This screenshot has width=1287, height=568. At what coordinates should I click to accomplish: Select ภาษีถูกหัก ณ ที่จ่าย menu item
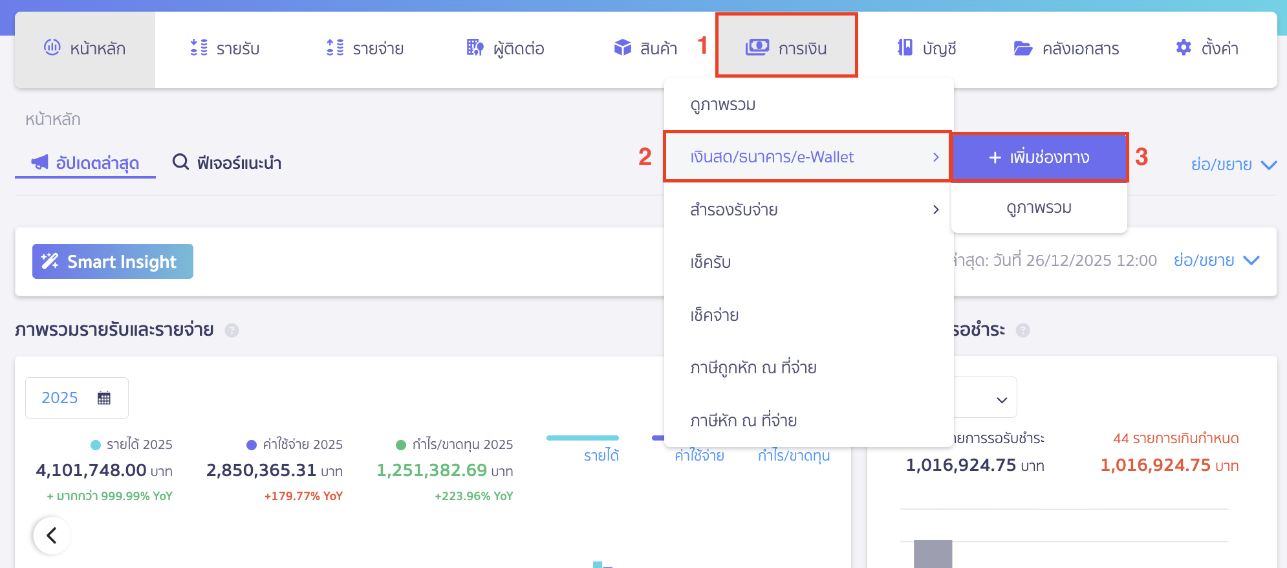click(808, 367)
